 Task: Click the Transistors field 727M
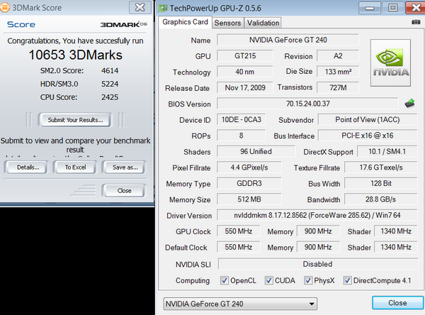click(x=338, y=88)
